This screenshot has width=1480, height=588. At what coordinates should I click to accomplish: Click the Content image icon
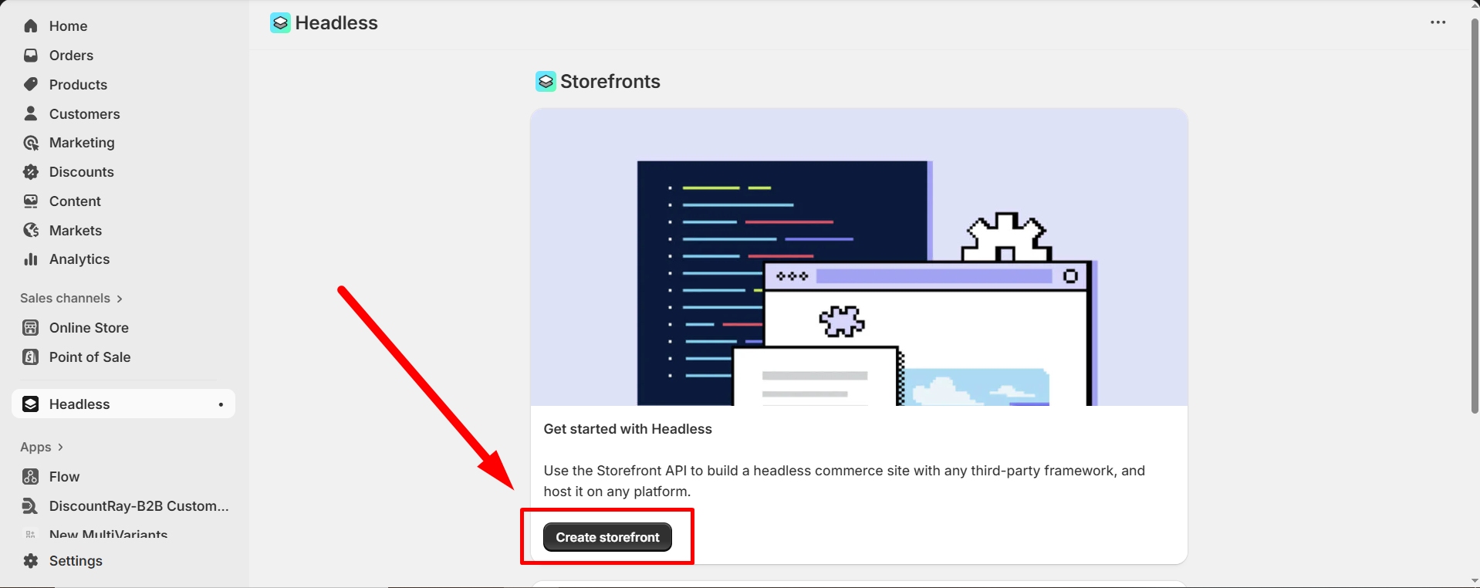click(x=31, y=201)
